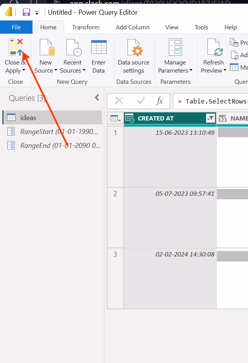
Task: Switch to the Help tab
Action: [x=230, y=27]
